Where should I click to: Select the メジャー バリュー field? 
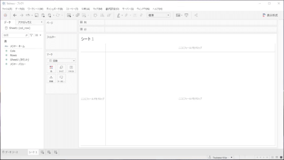pyautogui.click(x=18, y=64)
